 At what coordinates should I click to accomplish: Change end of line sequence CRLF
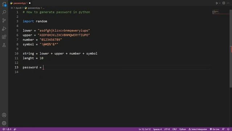click(x=174, y=129)
